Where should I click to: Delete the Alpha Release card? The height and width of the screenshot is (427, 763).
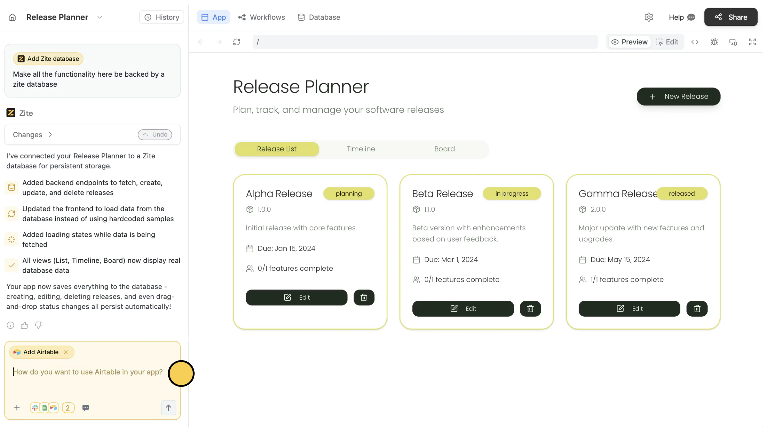tap(364, 297)
